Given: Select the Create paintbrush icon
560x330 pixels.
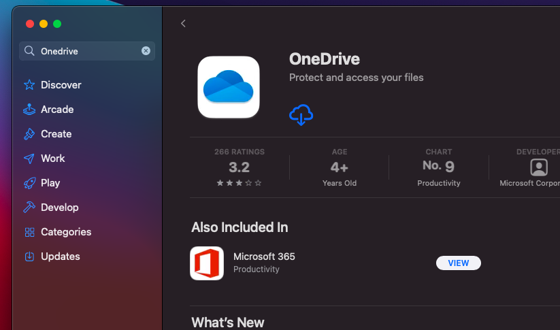Looking at the screenshot, I should point(29,134).
